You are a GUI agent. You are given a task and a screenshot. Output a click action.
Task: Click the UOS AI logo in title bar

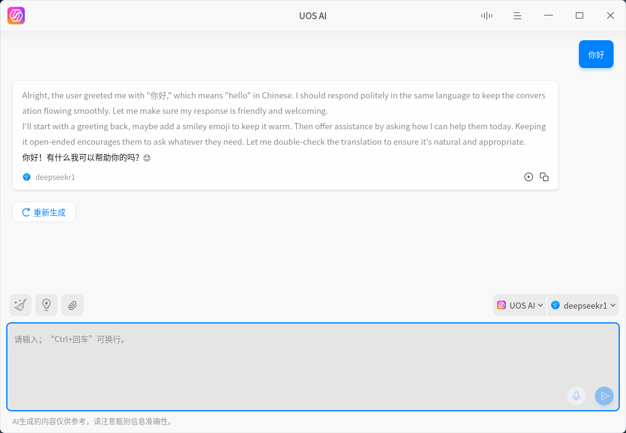coord(16,16)
